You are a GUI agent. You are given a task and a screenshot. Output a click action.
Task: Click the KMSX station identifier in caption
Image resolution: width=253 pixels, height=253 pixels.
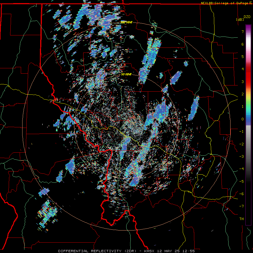pos(149,251)
